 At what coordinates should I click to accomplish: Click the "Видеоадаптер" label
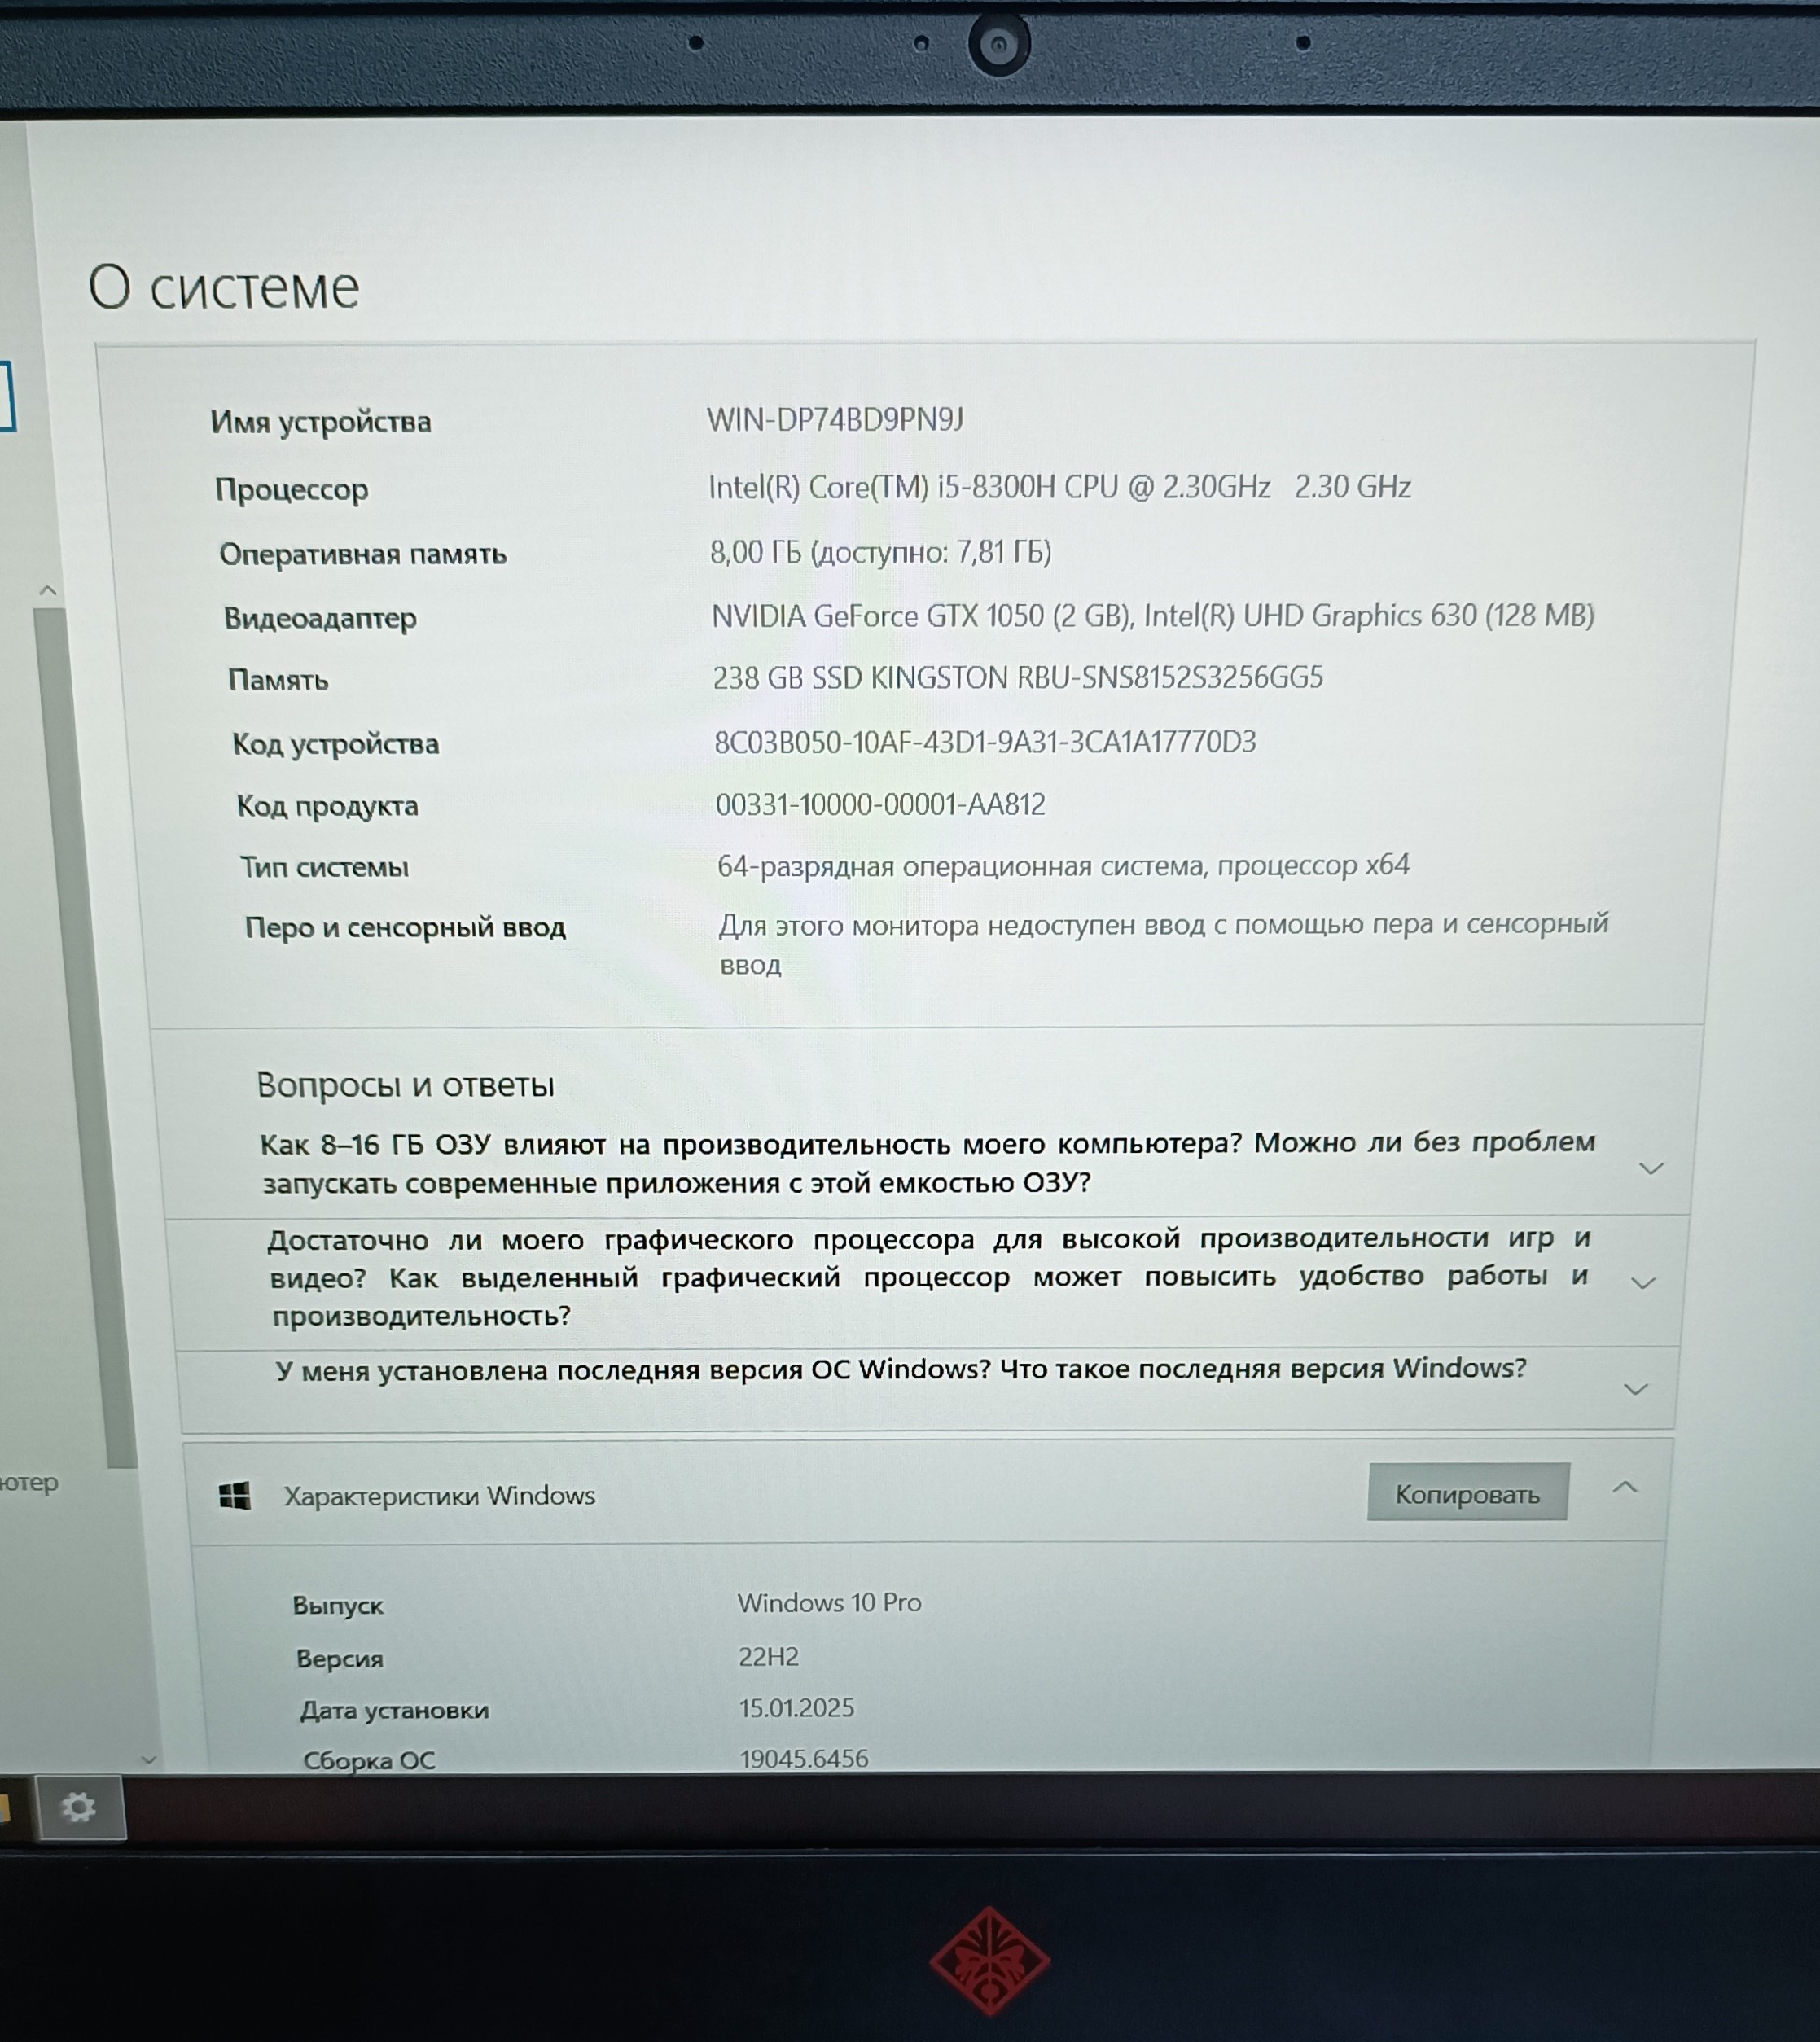(x=320, y=618)
